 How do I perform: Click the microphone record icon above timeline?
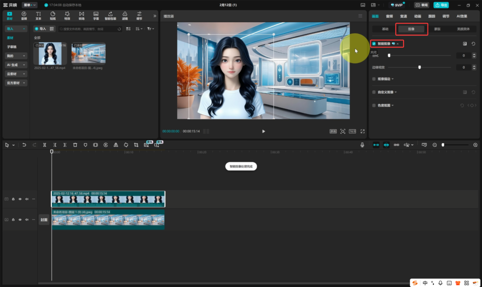coord(362,145)
